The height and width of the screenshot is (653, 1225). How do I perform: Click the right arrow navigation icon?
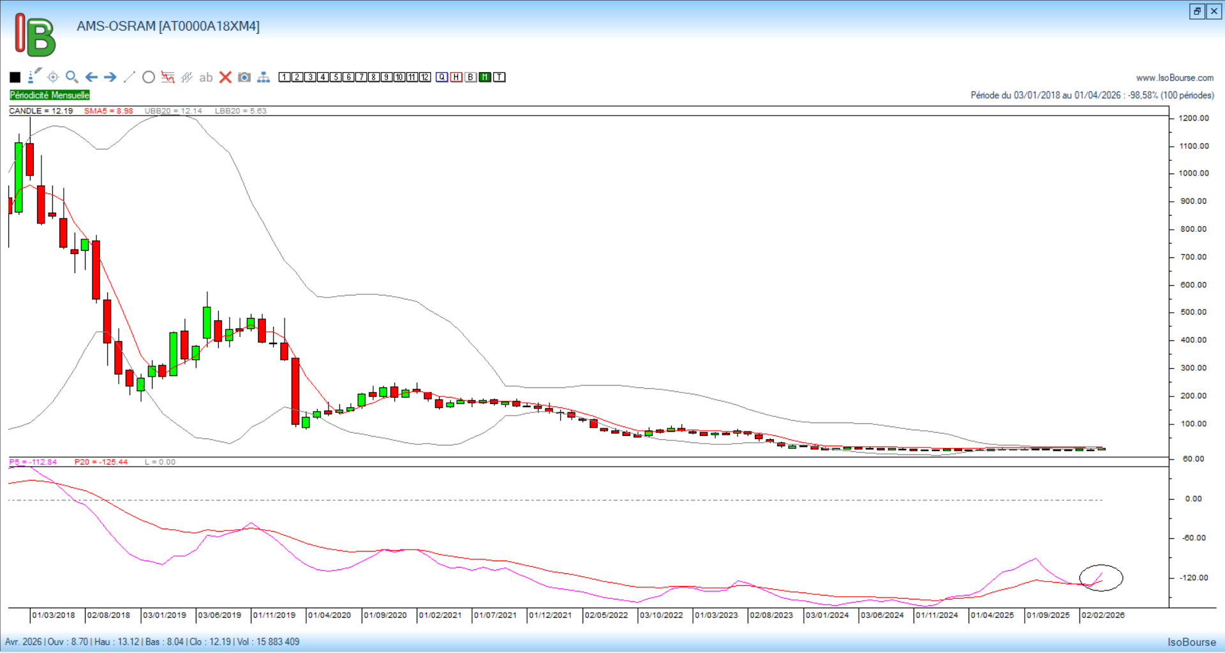[110, 77]
